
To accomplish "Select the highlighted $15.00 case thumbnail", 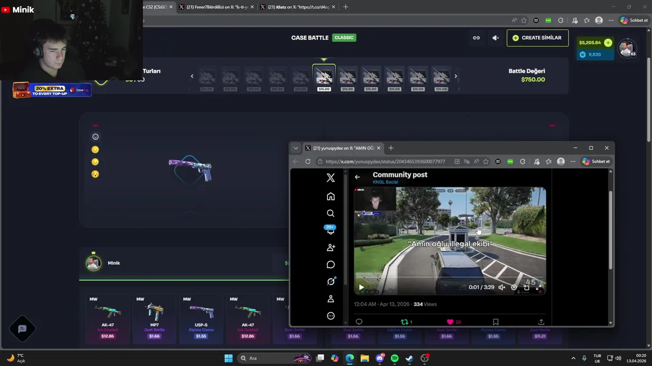I will click(324, 78).
